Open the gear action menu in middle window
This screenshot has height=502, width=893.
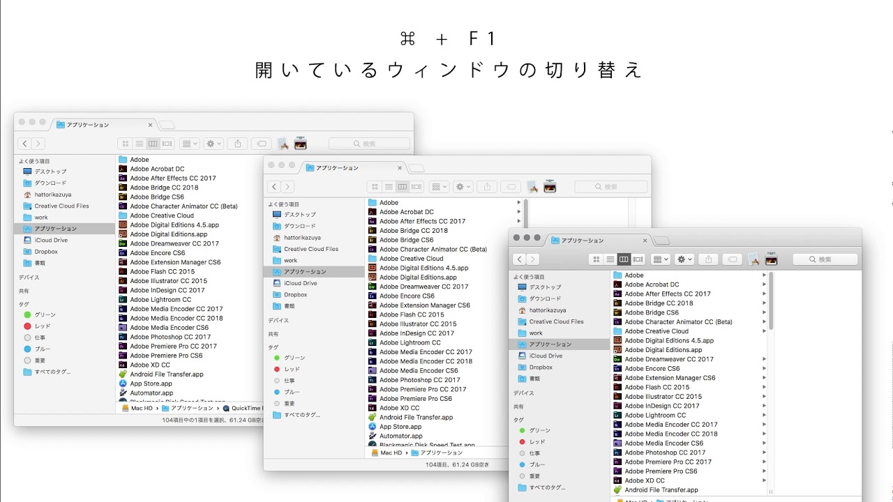coord(463,187)
